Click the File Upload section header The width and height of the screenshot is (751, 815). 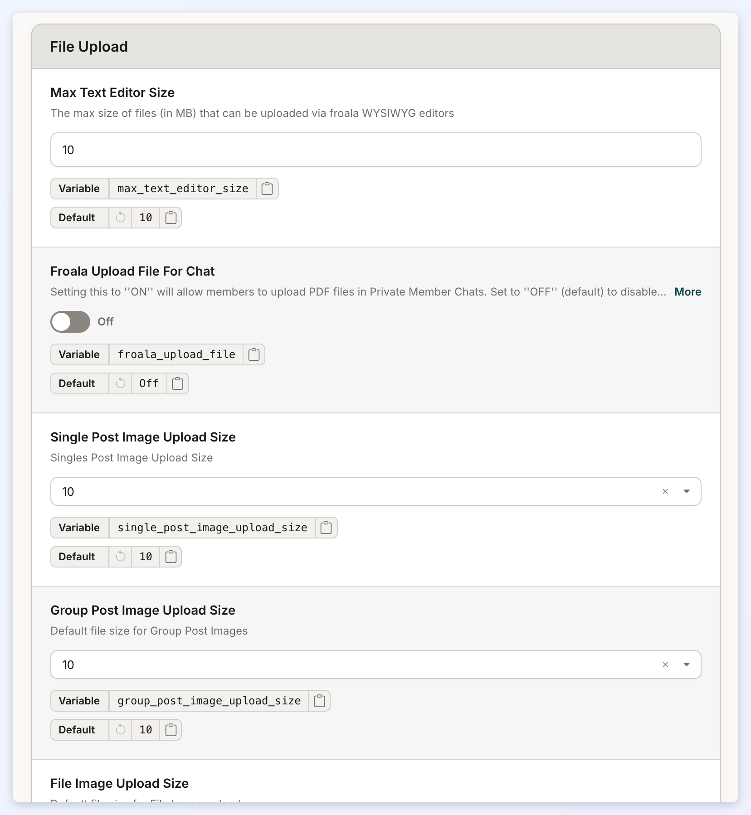[89, 47]
